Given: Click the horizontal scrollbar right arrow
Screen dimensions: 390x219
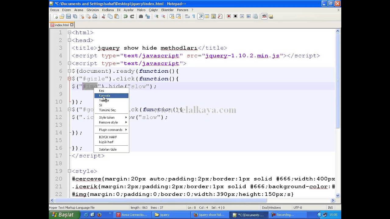Looking at the screenshot, I should 333,200.
